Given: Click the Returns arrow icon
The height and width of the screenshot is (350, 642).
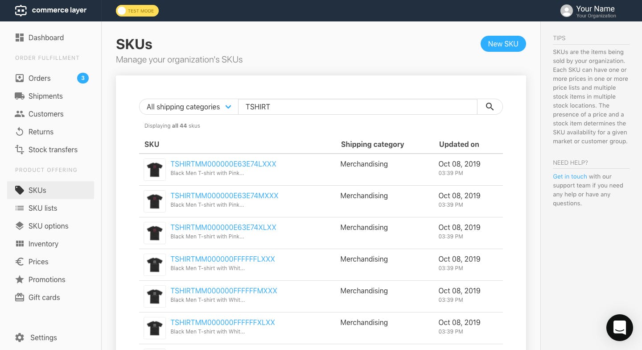Looking at the screenshot, I should coord(20,132).
